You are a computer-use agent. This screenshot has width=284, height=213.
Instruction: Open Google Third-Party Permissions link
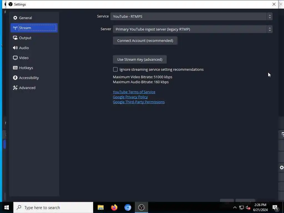tap(139, 102)
